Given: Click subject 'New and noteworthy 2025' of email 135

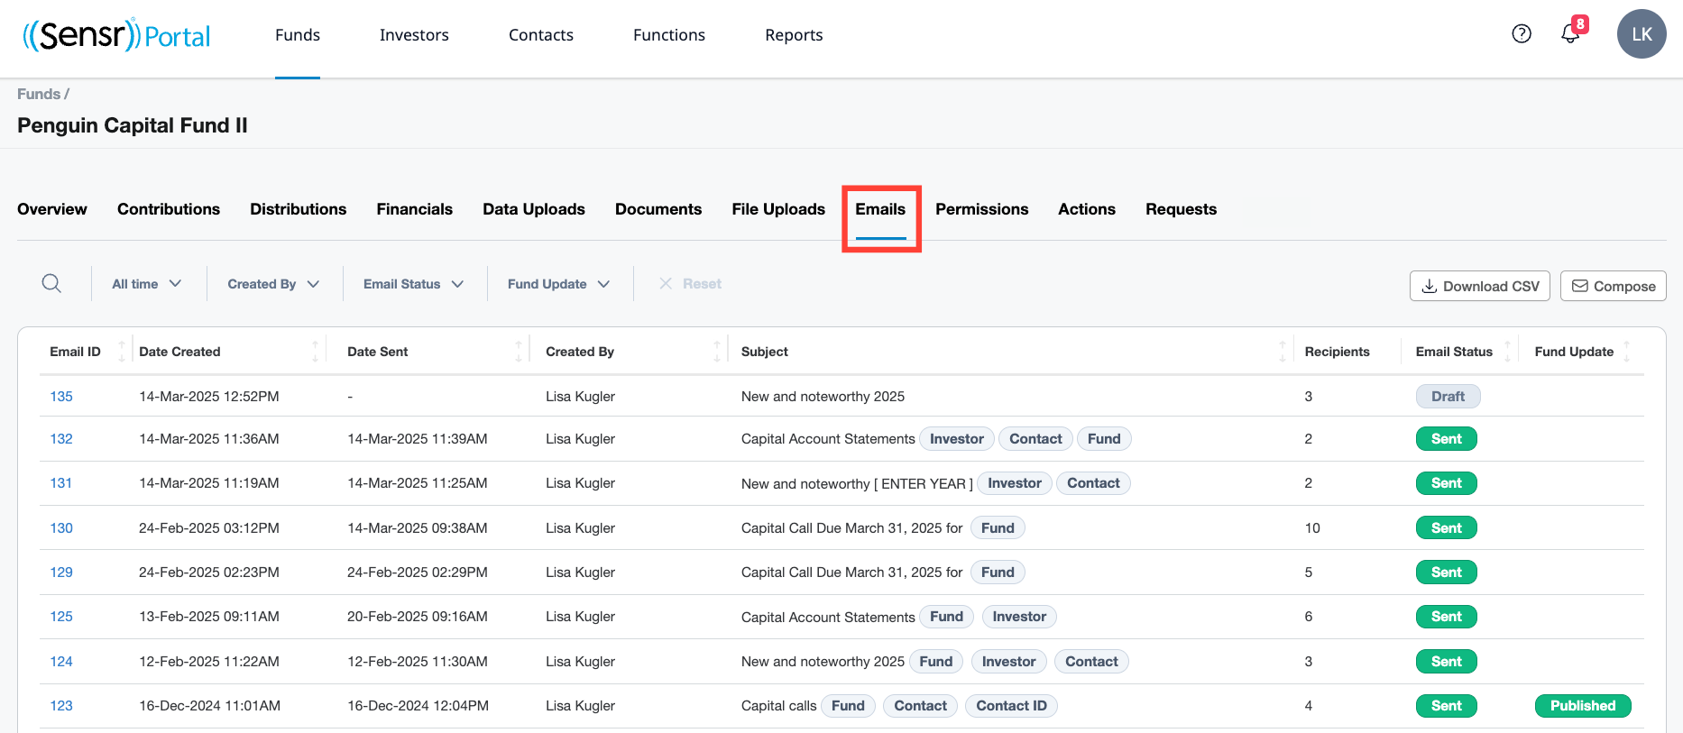Looking at the screenshot, I should 823,397.
